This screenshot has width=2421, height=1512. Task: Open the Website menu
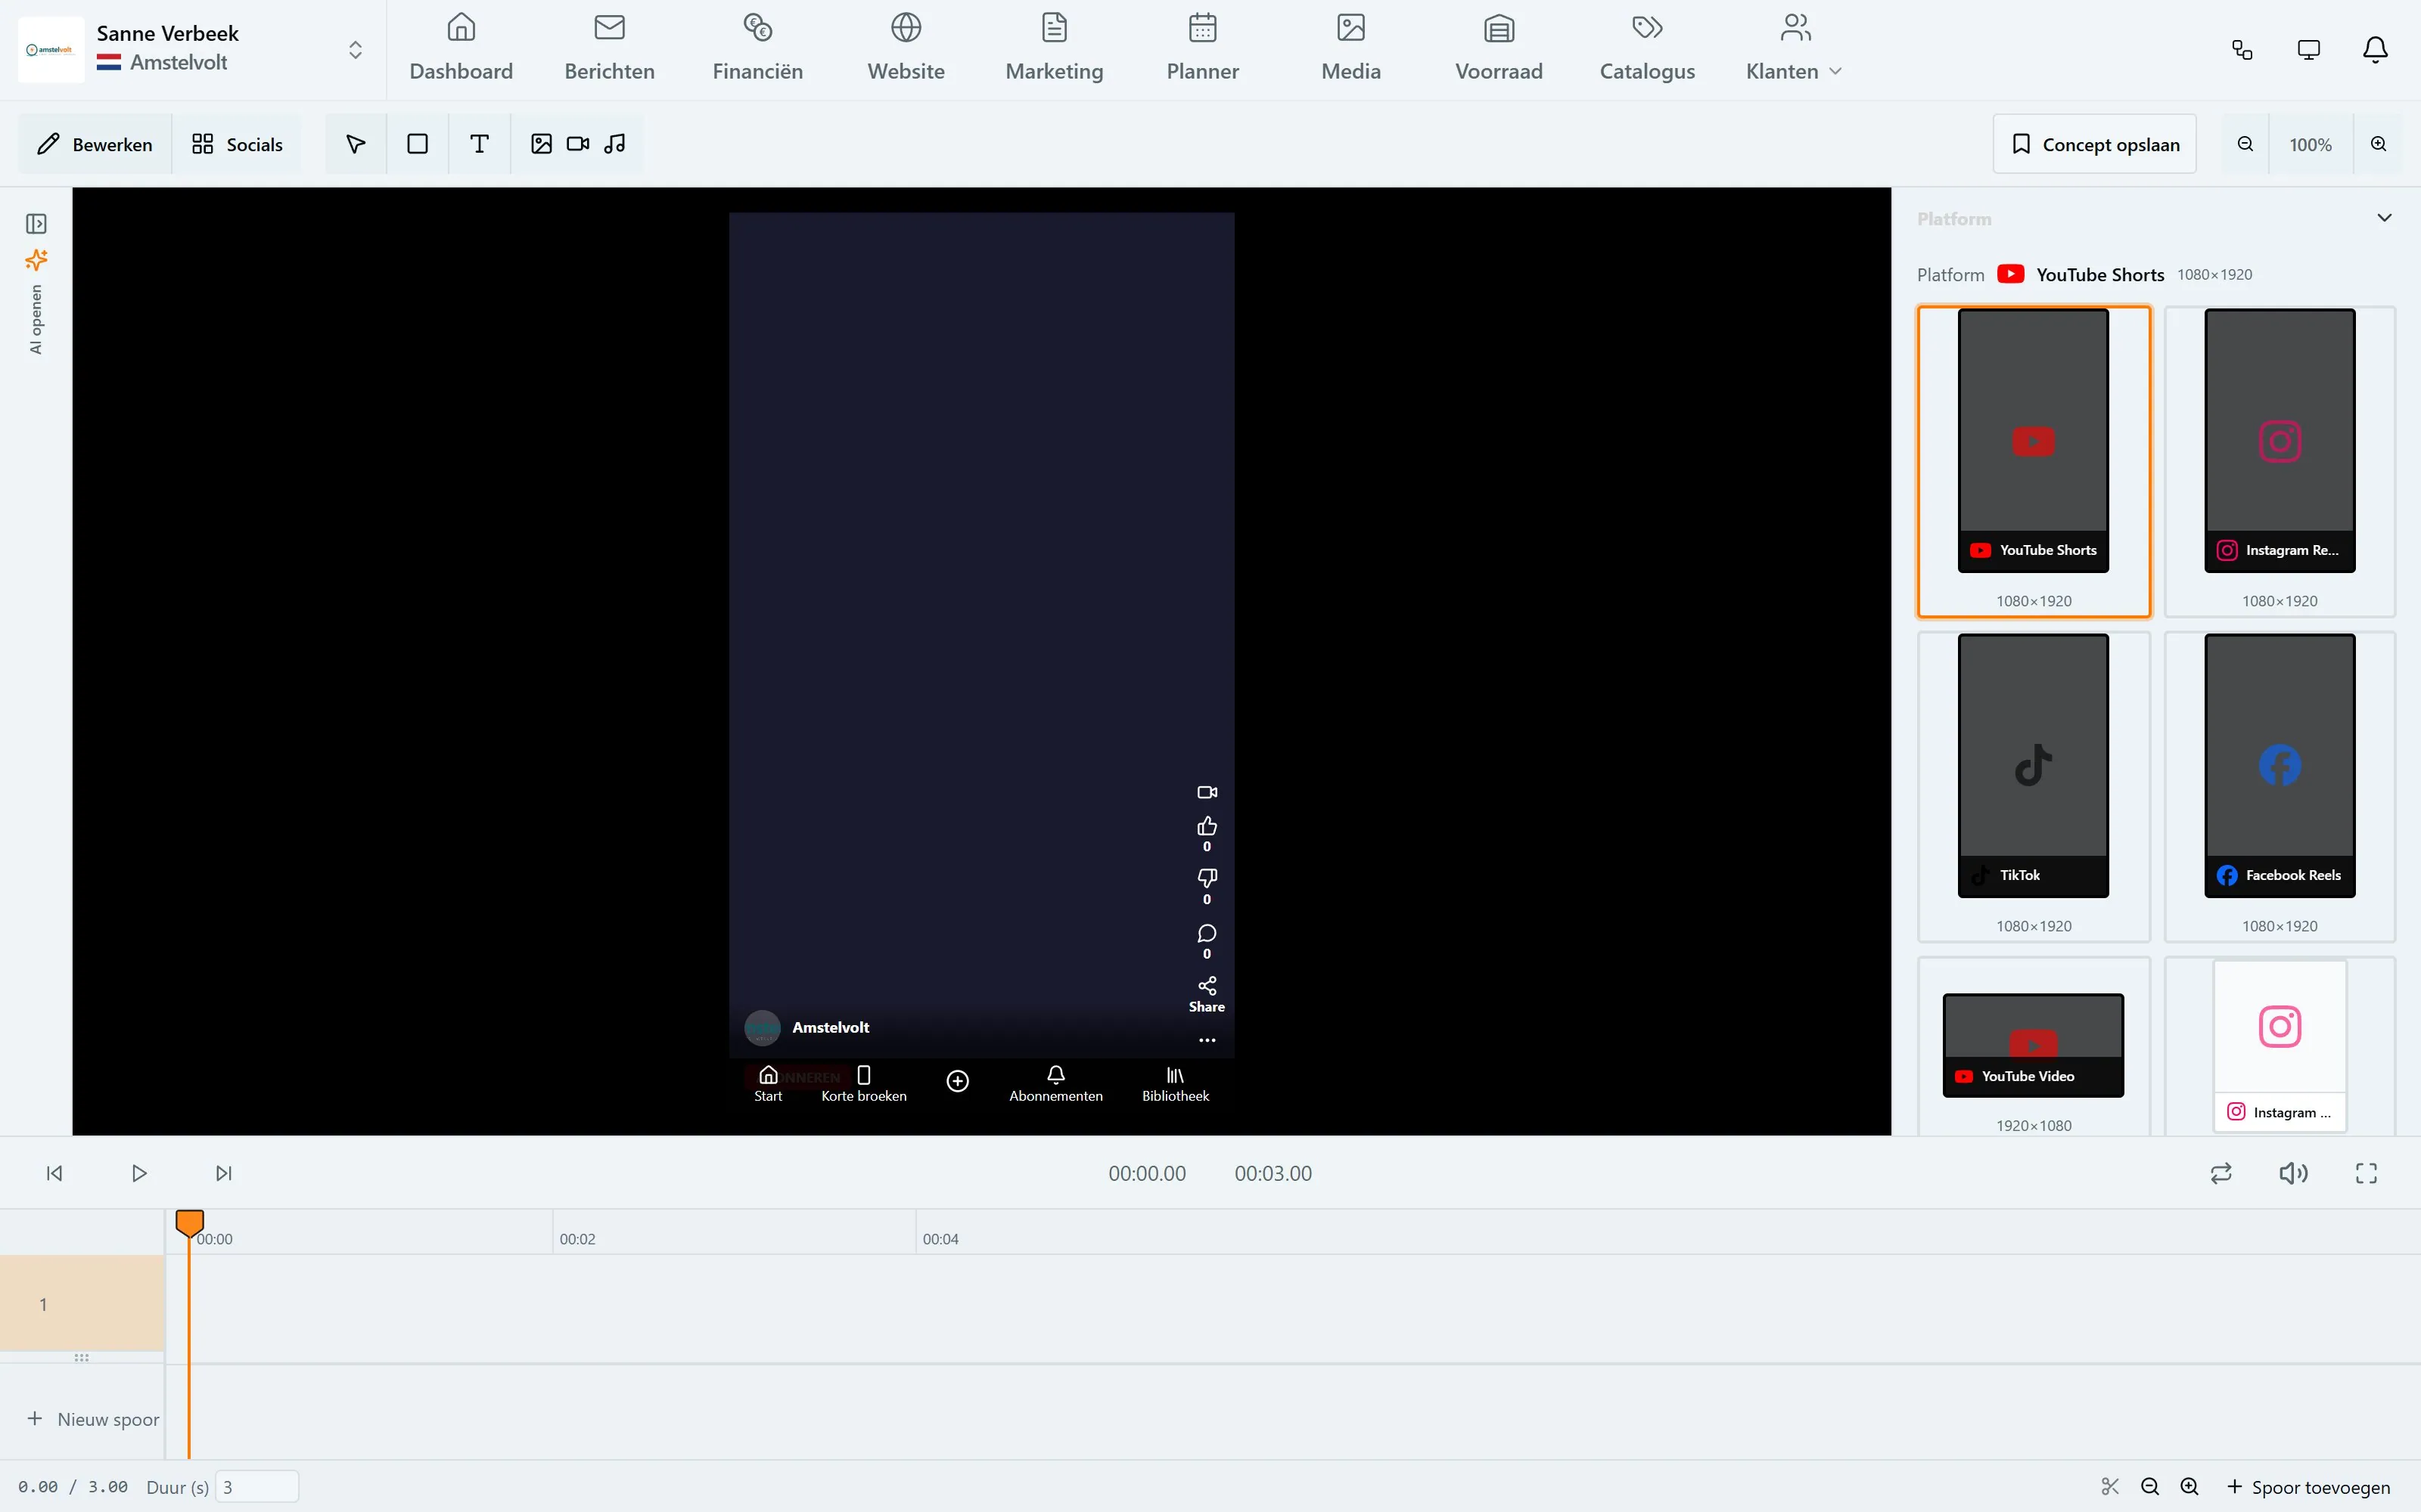pyautogui.click(x=906, y=49)
